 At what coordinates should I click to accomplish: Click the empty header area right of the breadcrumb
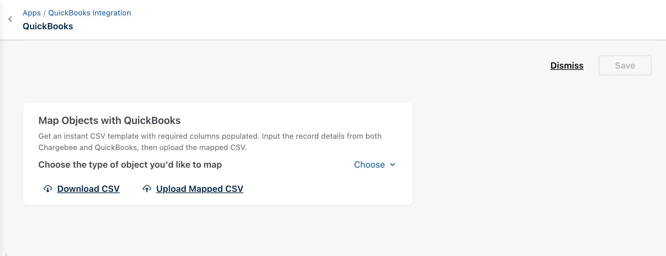click(377, 19)
